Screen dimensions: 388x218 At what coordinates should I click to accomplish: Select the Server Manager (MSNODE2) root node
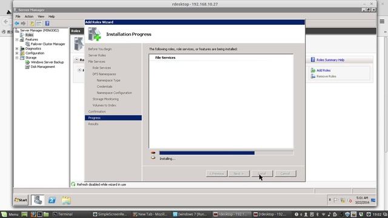tap(39, 30)
